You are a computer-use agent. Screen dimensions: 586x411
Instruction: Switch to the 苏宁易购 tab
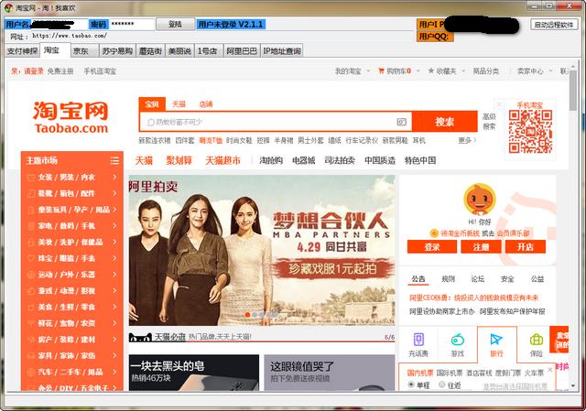click(x=117, y=51)
